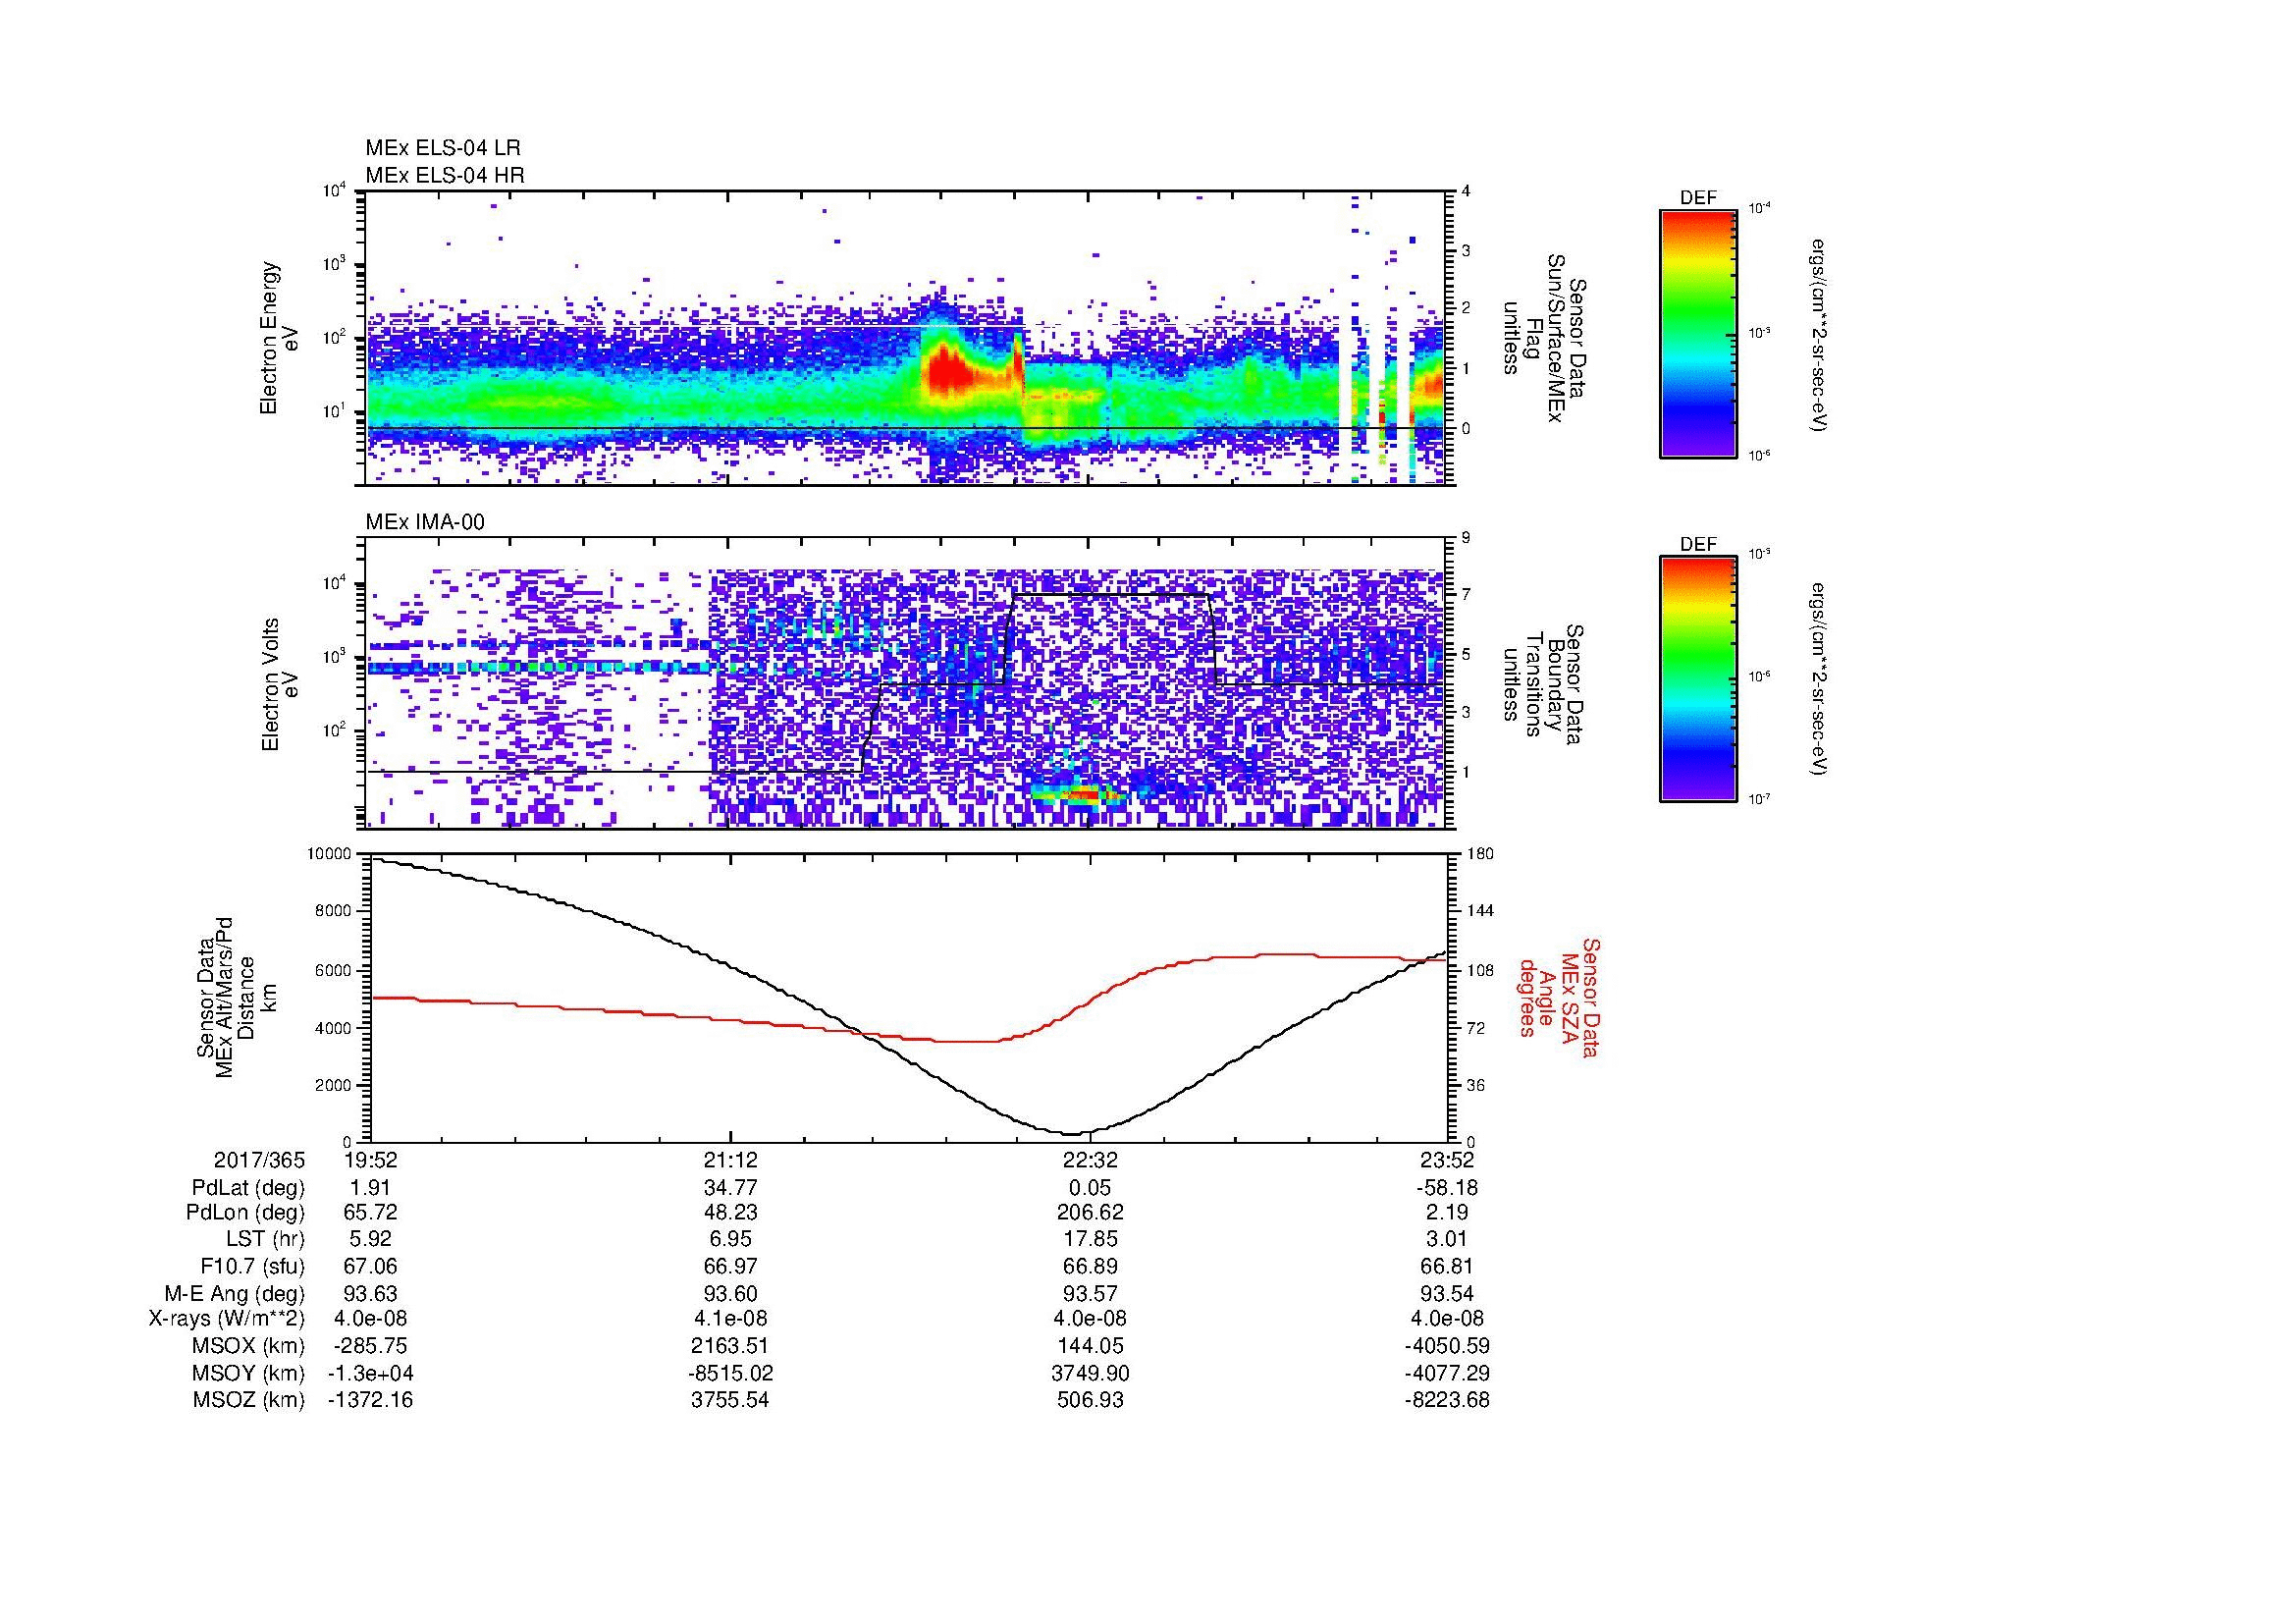Click the M-E Ang (deg) row label

pos(235,1294)
